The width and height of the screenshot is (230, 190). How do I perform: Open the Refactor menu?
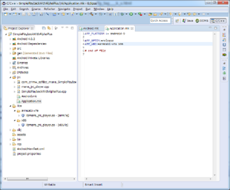coord(49,8)
